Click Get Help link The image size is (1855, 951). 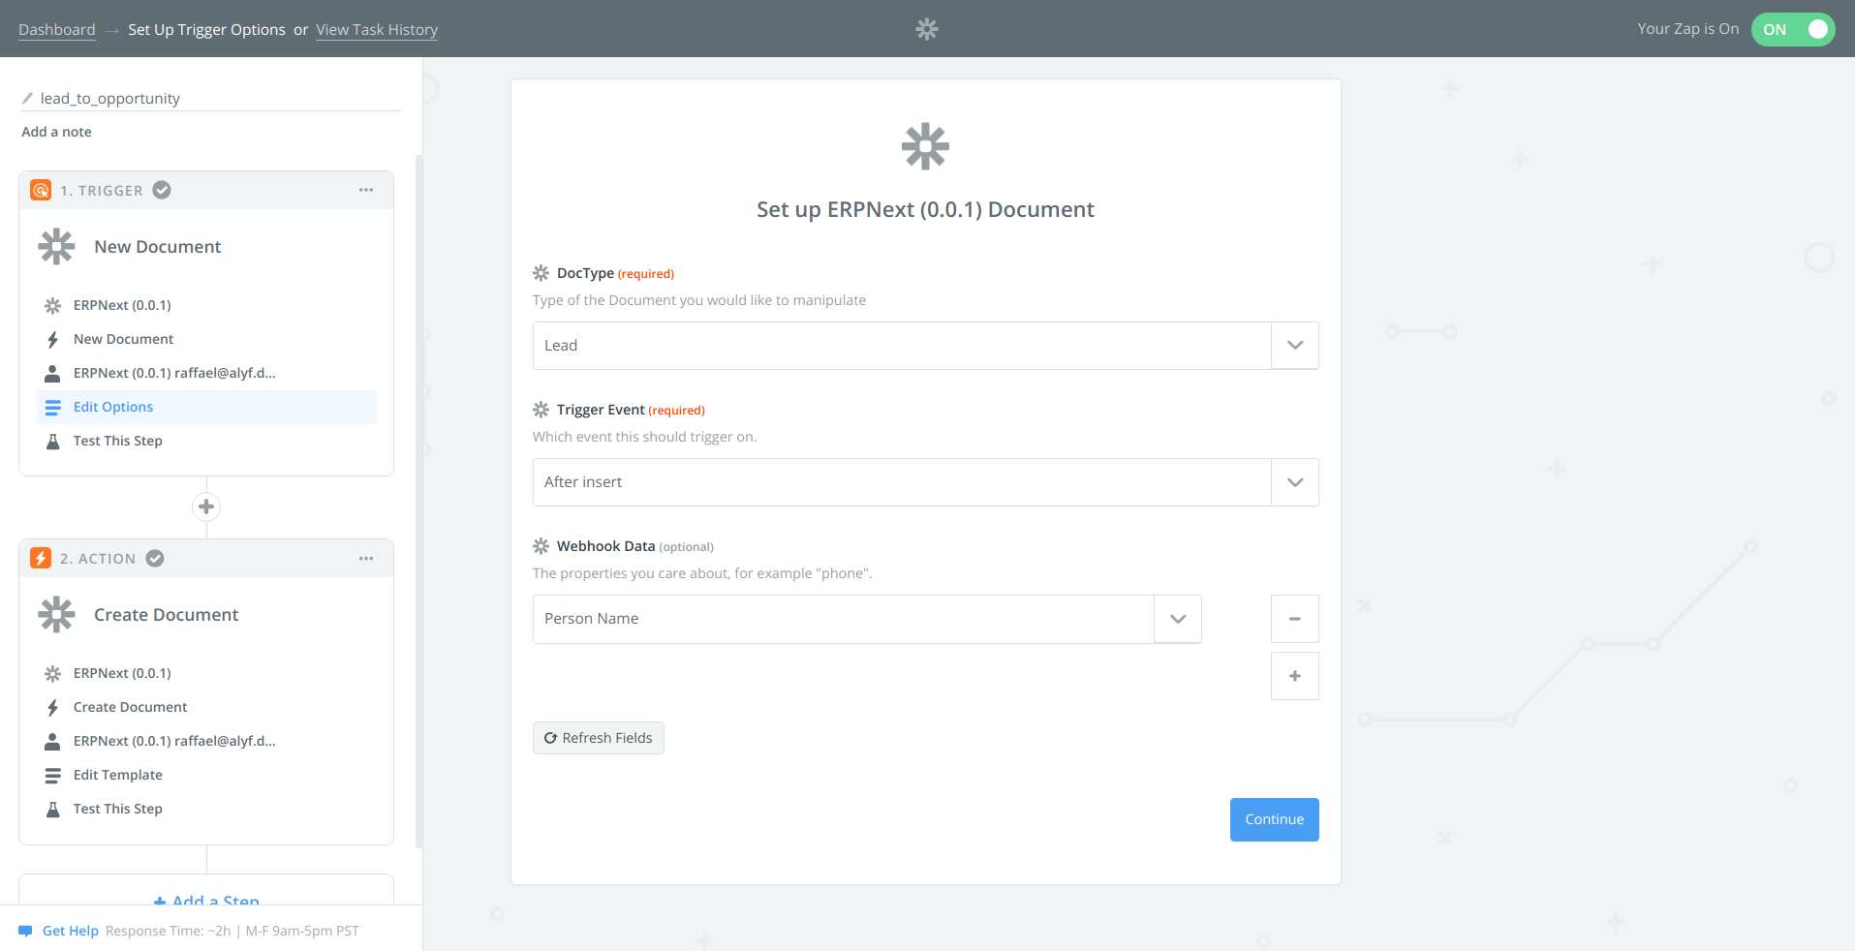click(x=70, y=931)
